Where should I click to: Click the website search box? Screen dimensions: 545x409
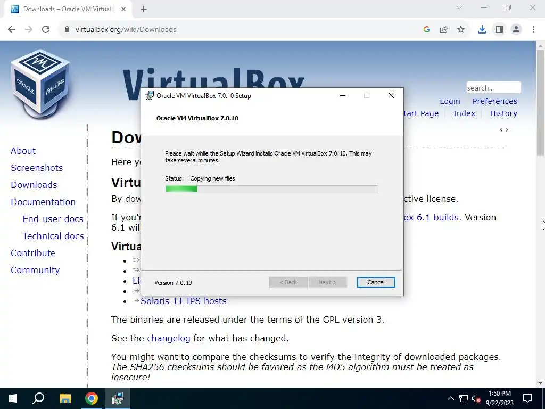(x=493, y=88)
